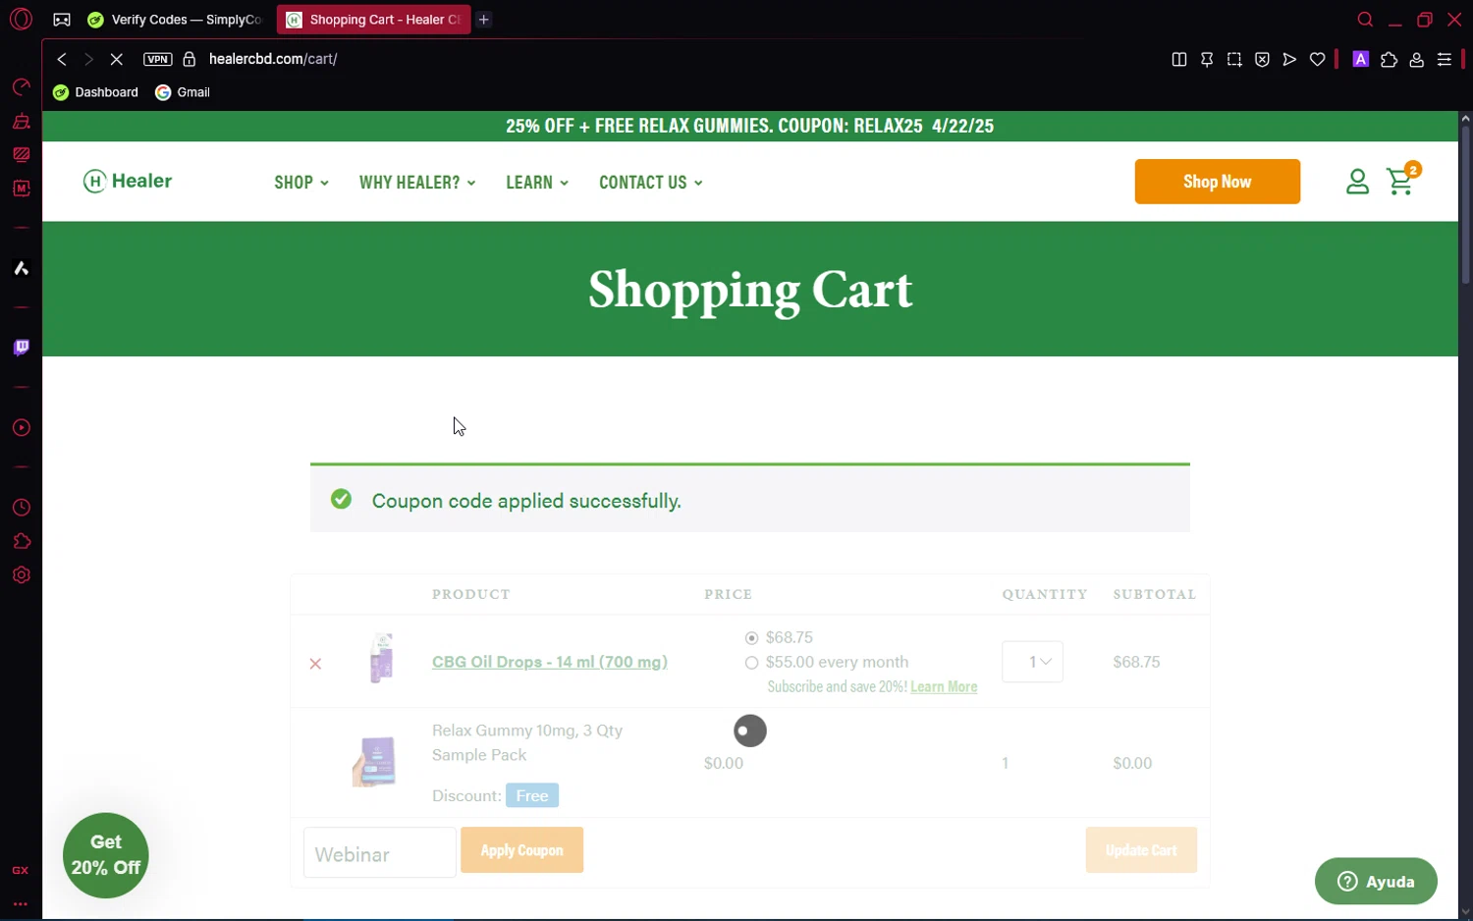Open GX Corner gamepad icon in the tab bar
Screen dimensions: 1473x921
coord(62,20)
